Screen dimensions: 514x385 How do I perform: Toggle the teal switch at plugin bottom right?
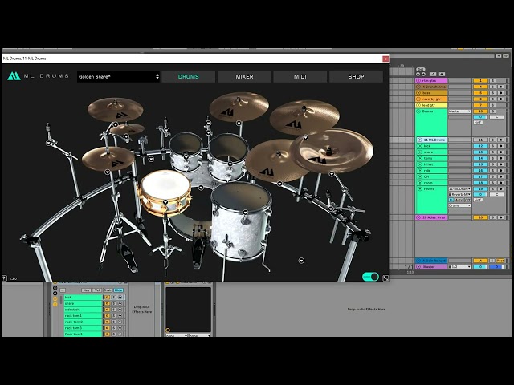click(x=370, y=277)
